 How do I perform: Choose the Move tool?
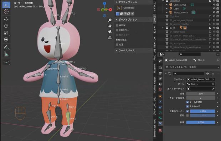point(6,19)
